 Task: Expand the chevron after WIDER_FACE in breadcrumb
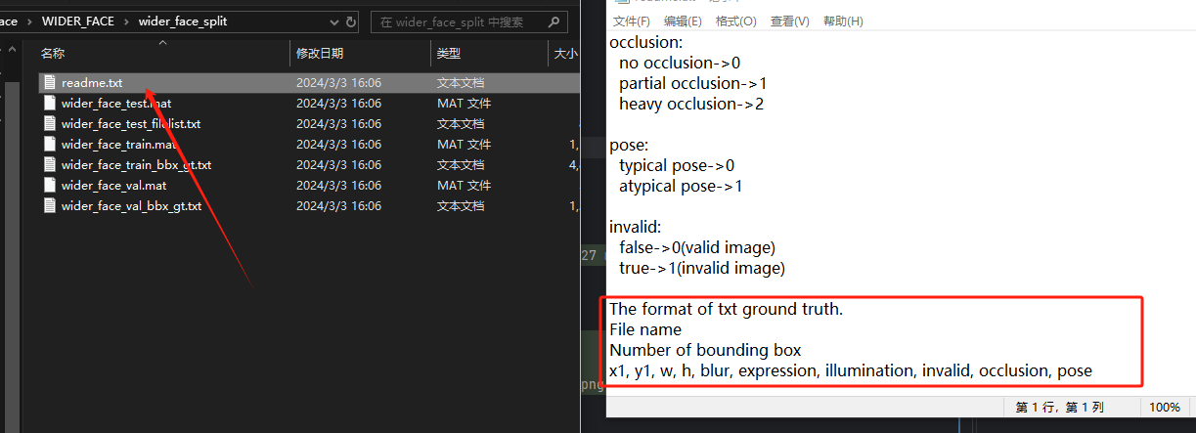128,22
